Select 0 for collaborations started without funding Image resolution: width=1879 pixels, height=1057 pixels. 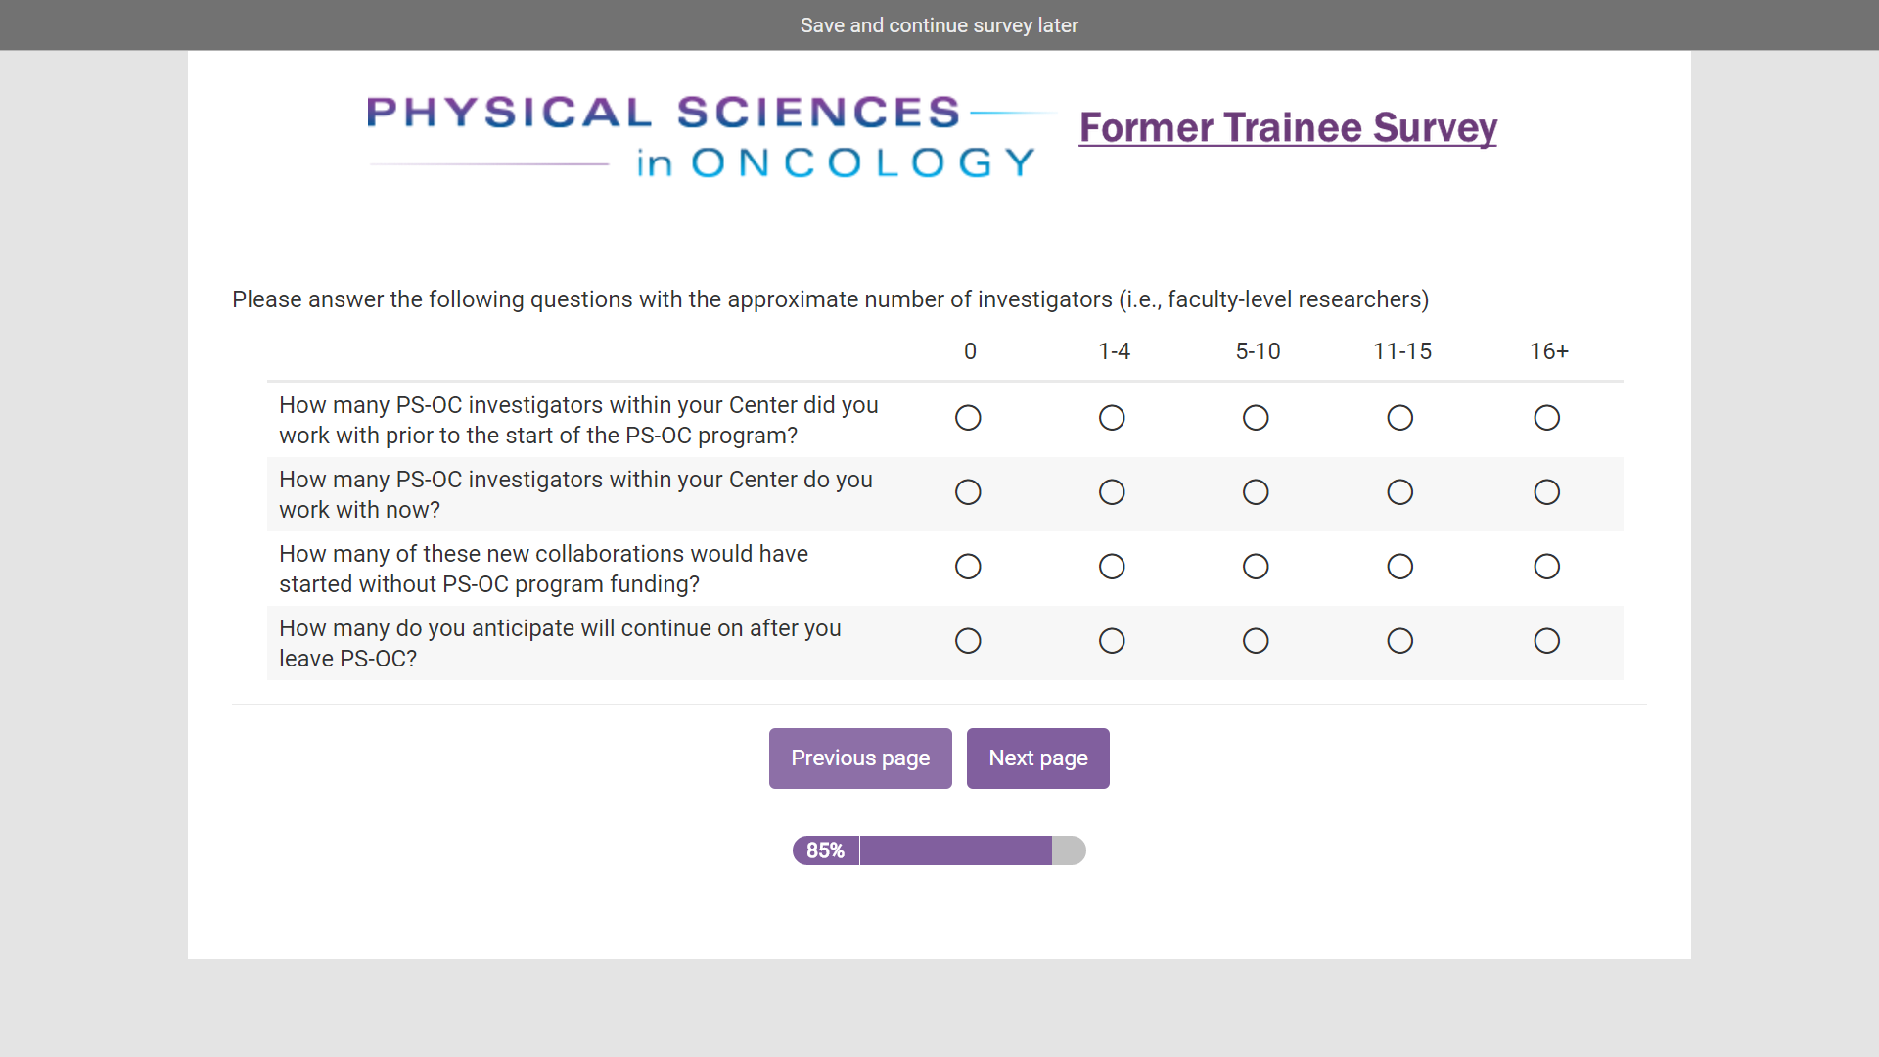coord(968,567)
